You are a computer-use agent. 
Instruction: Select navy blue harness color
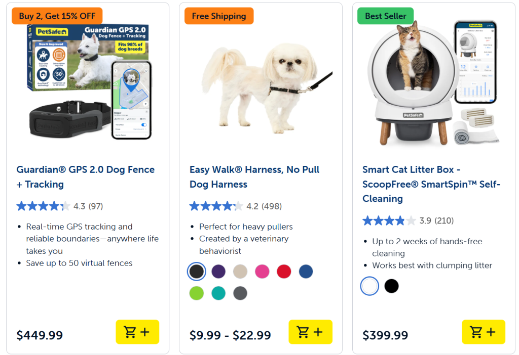[306, 272]
